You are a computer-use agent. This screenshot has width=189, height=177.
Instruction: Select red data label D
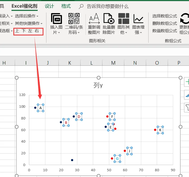tap(79, 117)
